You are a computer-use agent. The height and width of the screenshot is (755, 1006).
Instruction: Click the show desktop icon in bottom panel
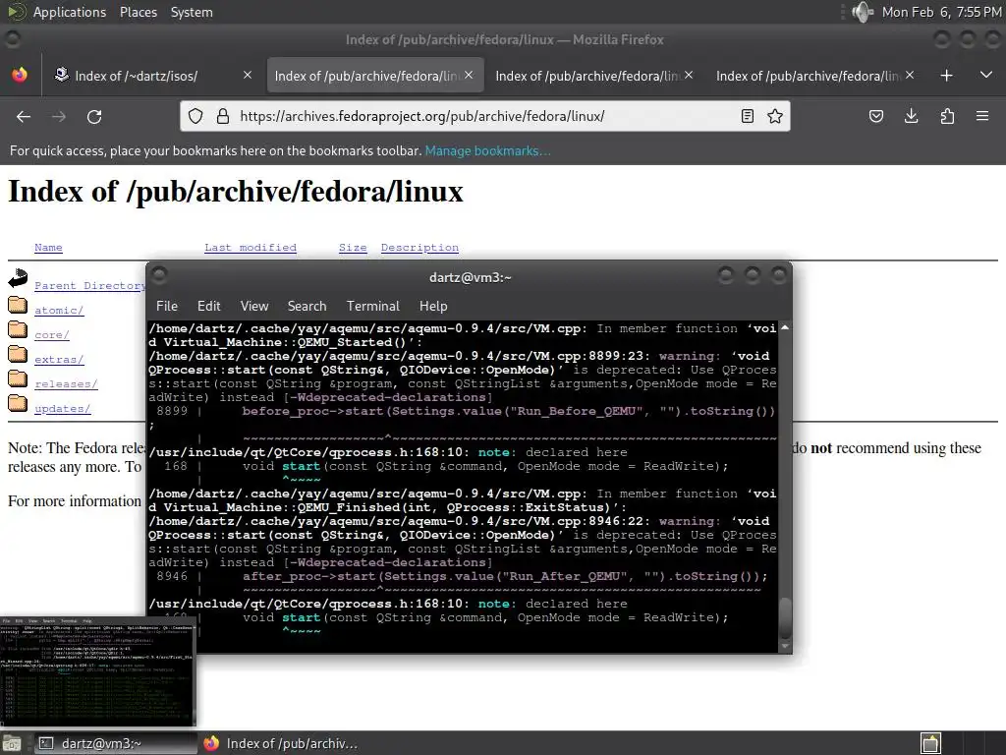[12, 743]
